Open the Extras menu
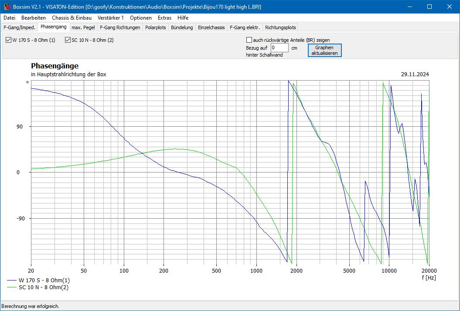 [164, 18]
